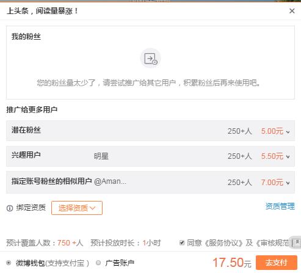
Task: Select the 微博钱包 payment radio button
Action: [x=9, y=263]
